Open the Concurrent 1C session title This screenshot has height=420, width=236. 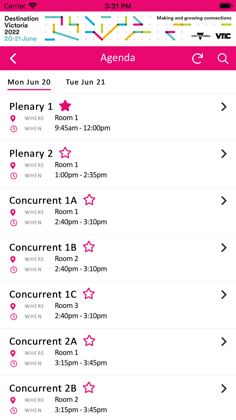click(43, 294)
